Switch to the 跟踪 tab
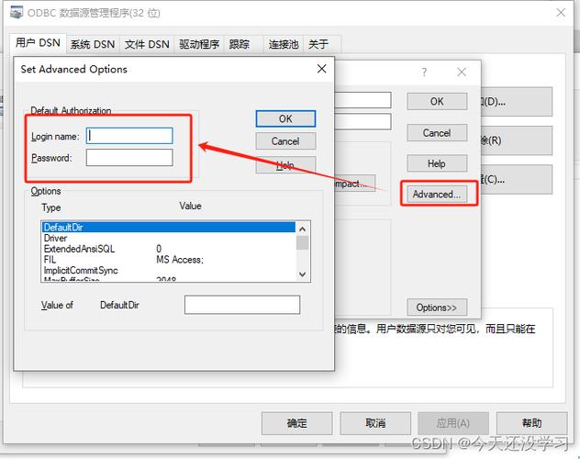 pyautogui.click(x=240, y=44)
